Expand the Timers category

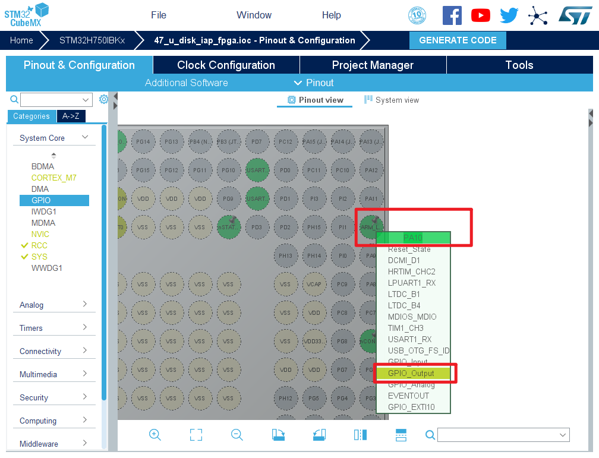tap(53, 328)
